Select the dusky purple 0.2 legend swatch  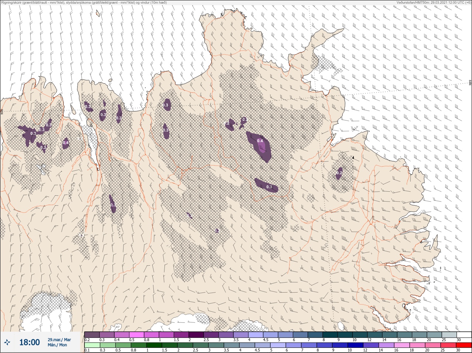point(92,335)
